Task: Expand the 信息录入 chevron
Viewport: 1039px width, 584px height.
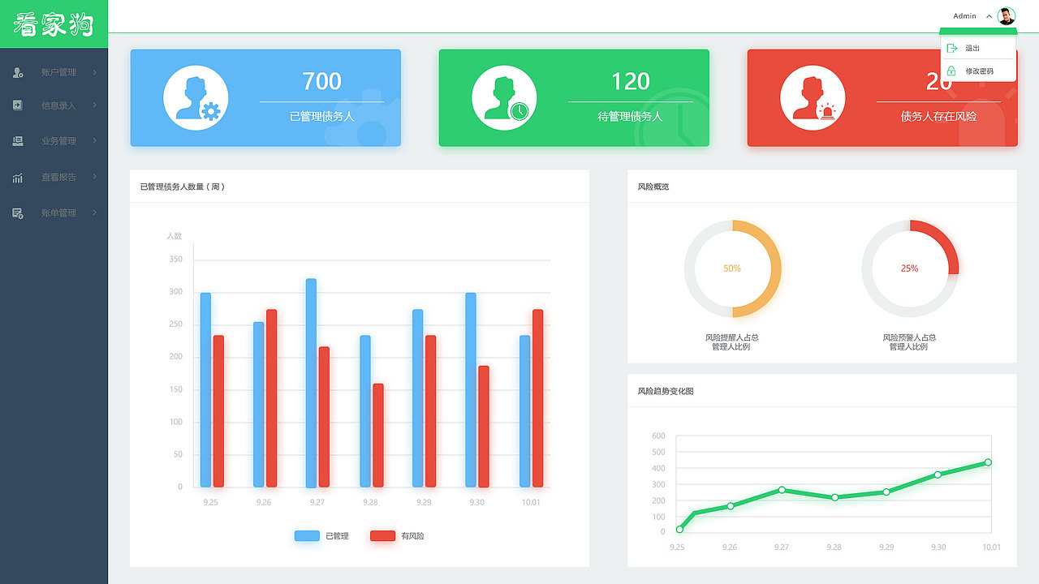Action: point(94,105)
